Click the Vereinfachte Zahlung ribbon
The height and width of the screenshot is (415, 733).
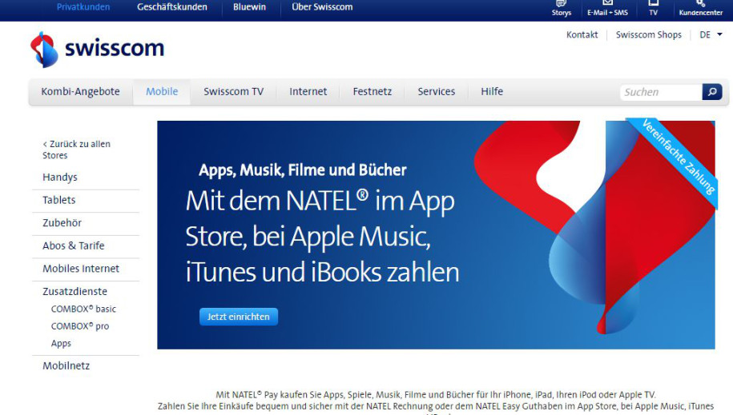pos(678,157)
